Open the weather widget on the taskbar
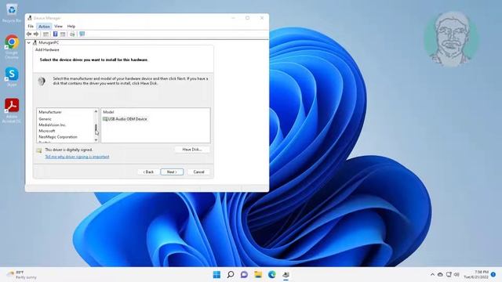Image resolution: width=502 pixels, height=282 pixels. pos(22,275)
